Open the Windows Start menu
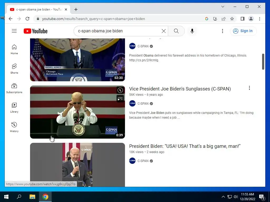The height and width of the screenshot is (202, 270). [x=6, y=197]
